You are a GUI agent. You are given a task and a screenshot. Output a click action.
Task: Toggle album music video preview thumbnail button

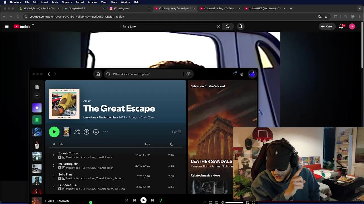click(x=67, y=132)
